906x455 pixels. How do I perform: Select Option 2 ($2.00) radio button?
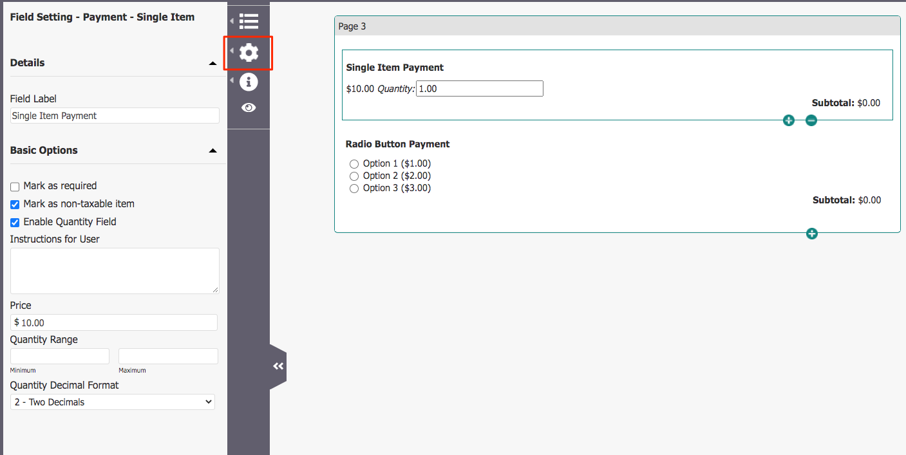pyautogui.click(x=354, y=176)
